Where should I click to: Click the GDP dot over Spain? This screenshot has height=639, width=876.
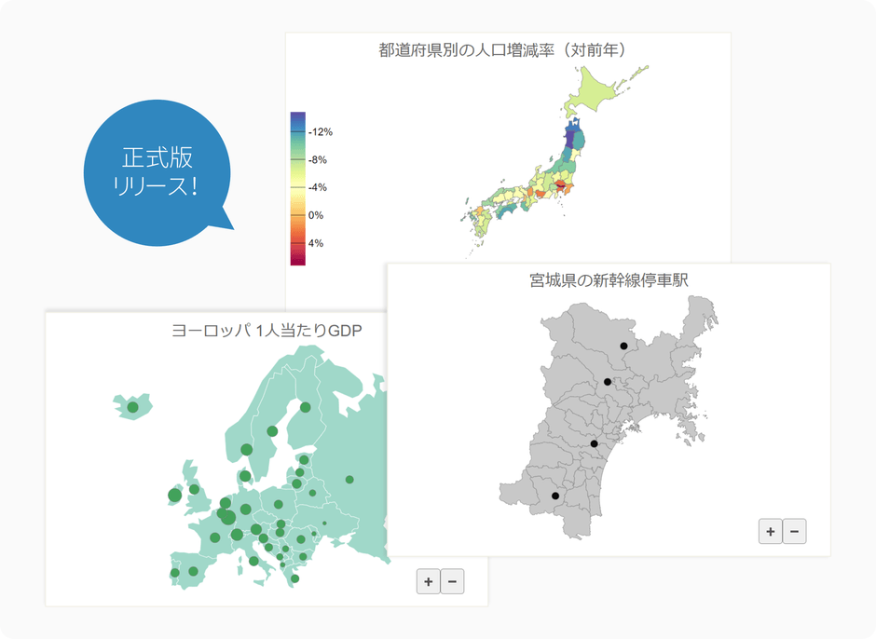coord(192,570)
